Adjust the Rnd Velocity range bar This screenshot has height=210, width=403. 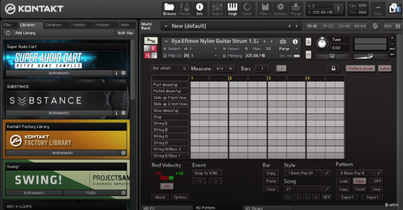click(x=167, y=178)
